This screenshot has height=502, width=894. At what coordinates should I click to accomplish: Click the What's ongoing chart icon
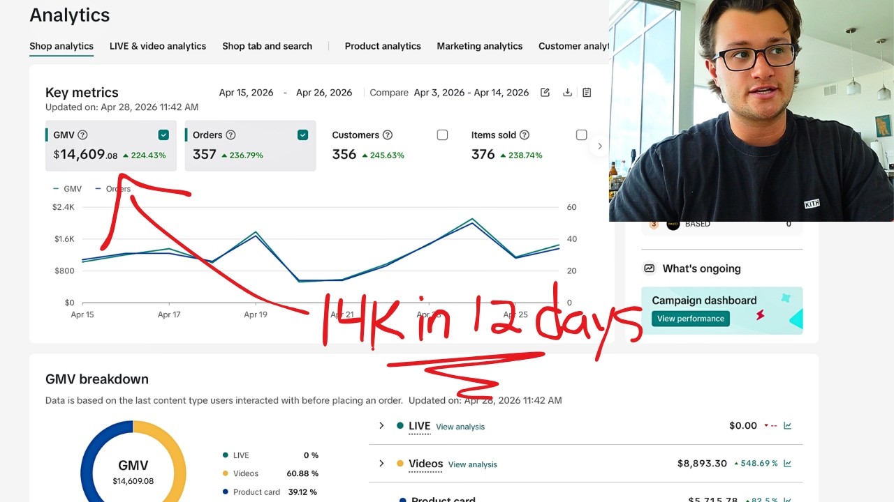click(649, 268)
